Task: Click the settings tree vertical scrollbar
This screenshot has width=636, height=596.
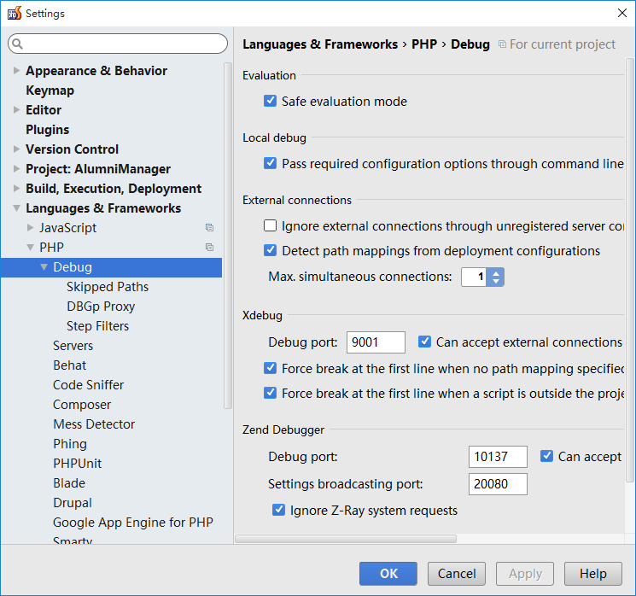Action: tap(228, 236)
